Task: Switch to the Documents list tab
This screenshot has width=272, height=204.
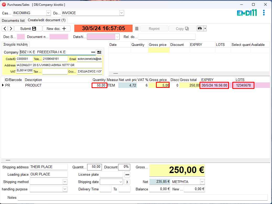Action: click(13, 20)
